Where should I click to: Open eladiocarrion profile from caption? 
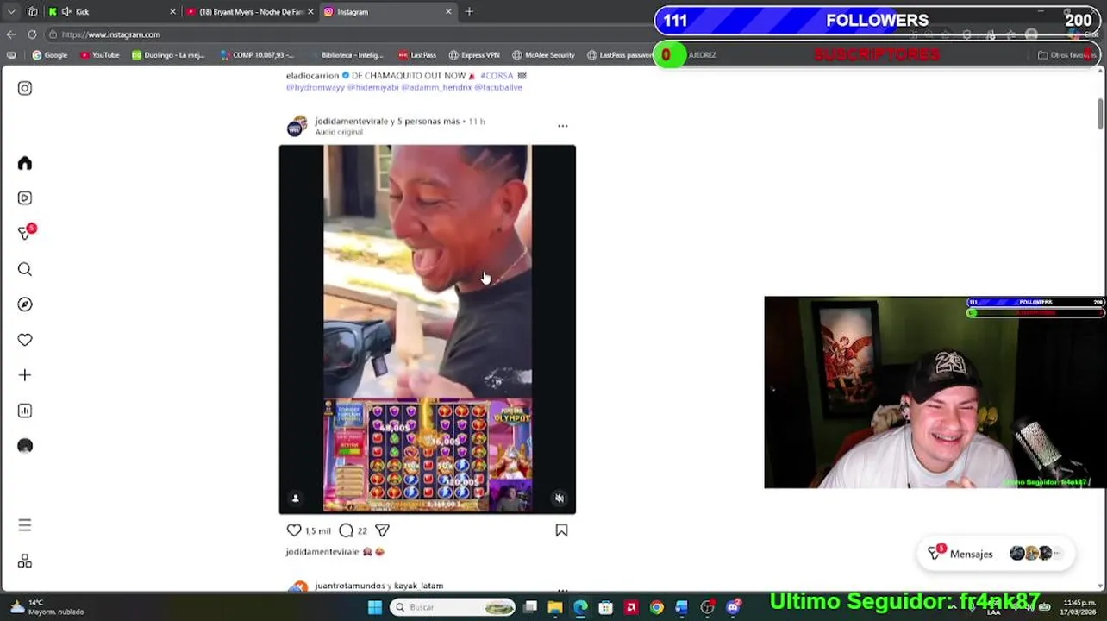[x=312, y=76]
